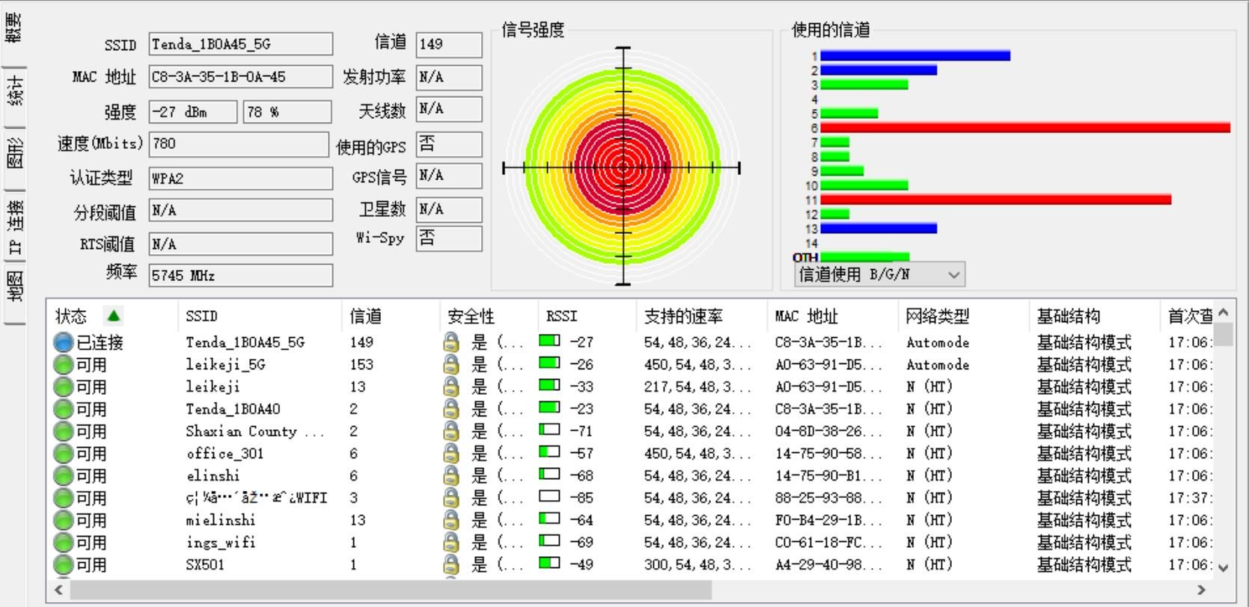Click the SSID field showing Tenda_1B0A45_5G
Screen dimensions: 1249x607
click(x=241, y=44)
